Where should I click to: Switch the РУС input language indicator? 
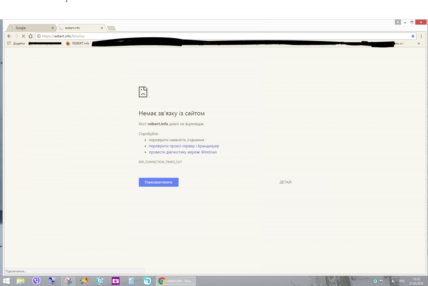point(402,281)
